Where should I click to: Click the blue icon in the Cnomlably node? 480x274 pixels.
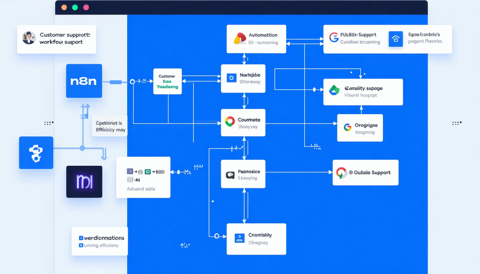pos(239,238)
